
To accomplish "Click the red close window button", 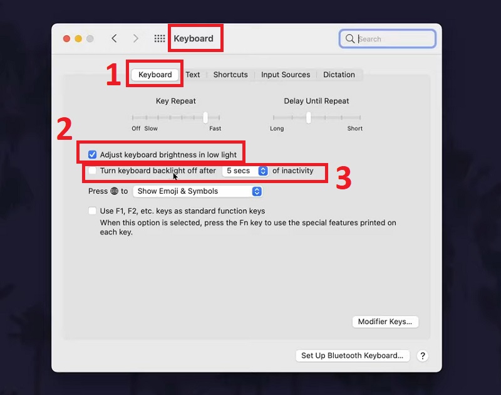I will click(66, 39).
